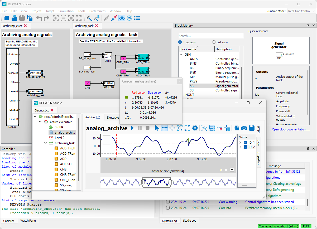Select the crosshair cursor tool in trend toolbar
The height and width of the screenshot is (229, 317).
tap(164, 128)
